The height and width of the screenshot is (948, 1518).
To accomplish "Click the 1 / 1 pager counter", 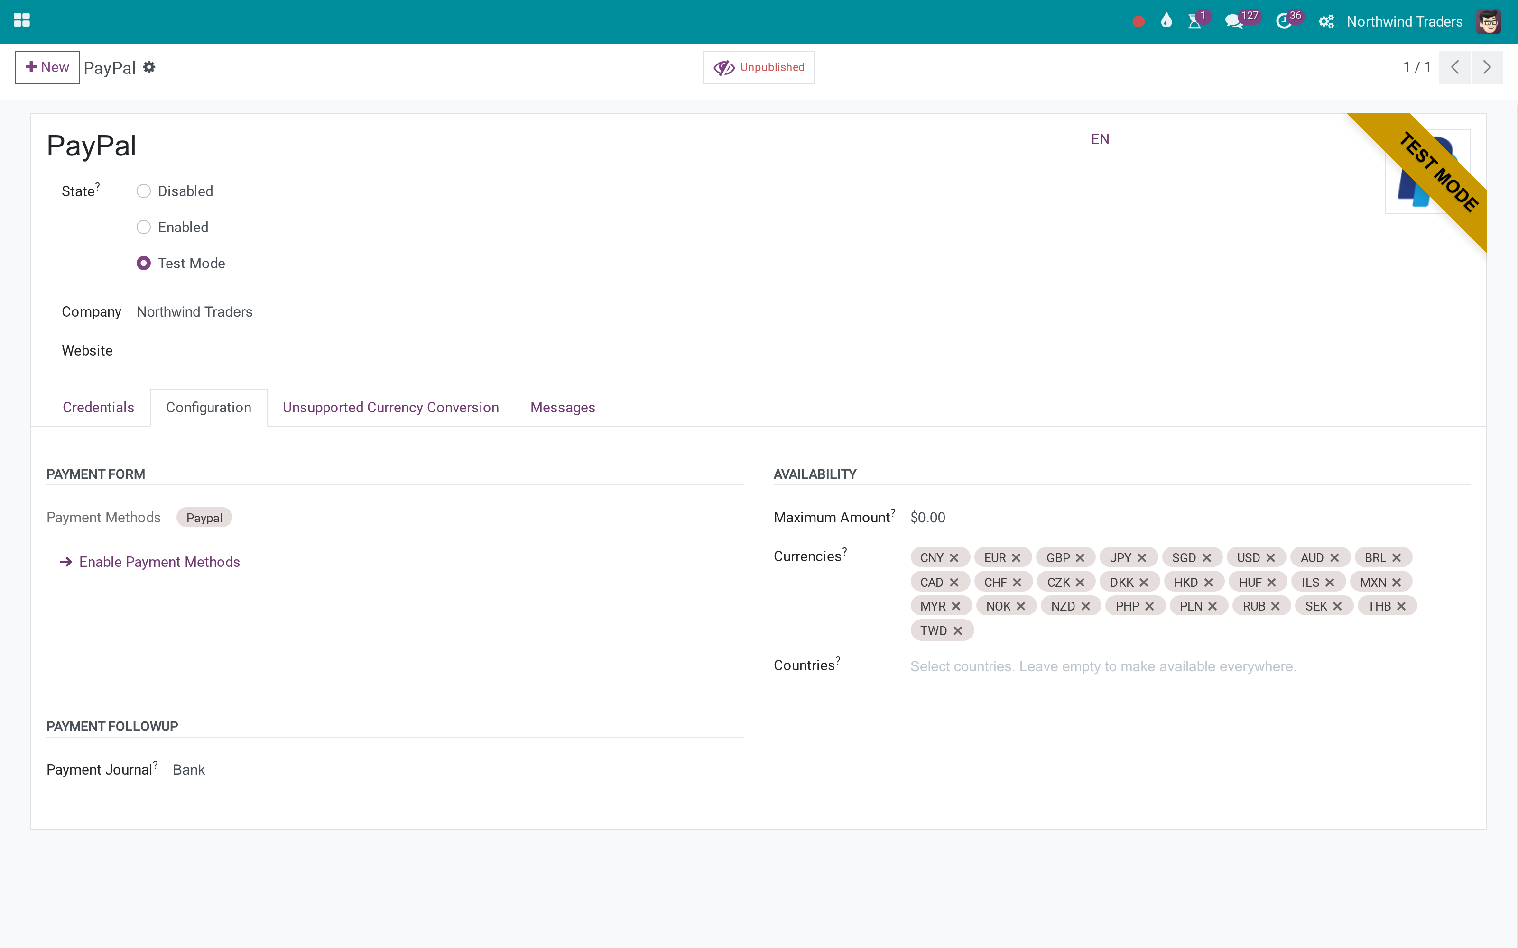I will pos(1417,67).
